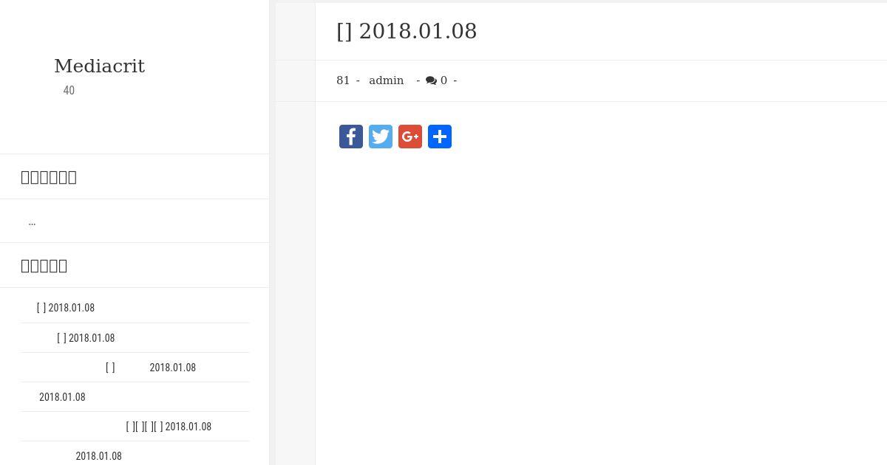Open the admin author link
Screen dimensions: 887x465
click(x=387, y=80)
